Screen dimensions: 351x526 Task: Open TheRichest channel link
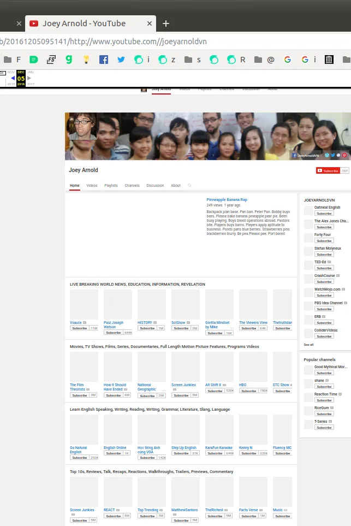click(214, 510)
